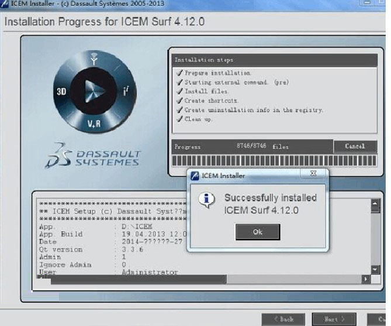Click the log scroll down arrow
The width and height of the screenshot is (391, 326).
click(x=375, y=269)
